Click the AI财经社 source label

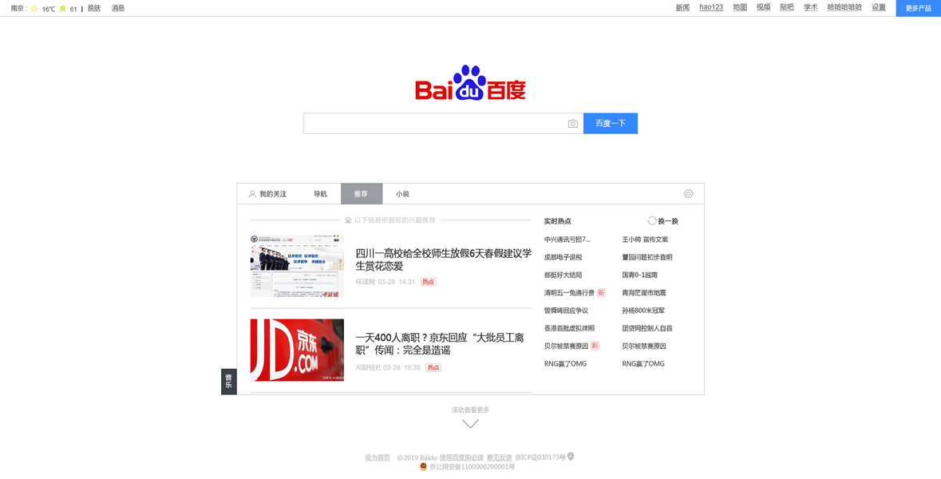pos(369,367)
